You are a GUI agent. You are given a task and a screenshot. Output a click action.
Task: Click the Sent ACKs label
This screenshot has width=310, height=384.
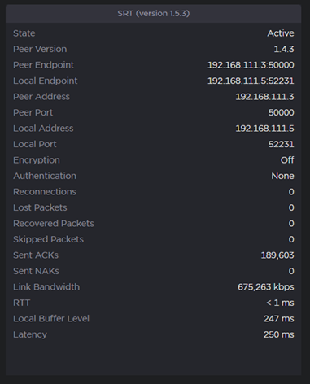coord(36,255)
